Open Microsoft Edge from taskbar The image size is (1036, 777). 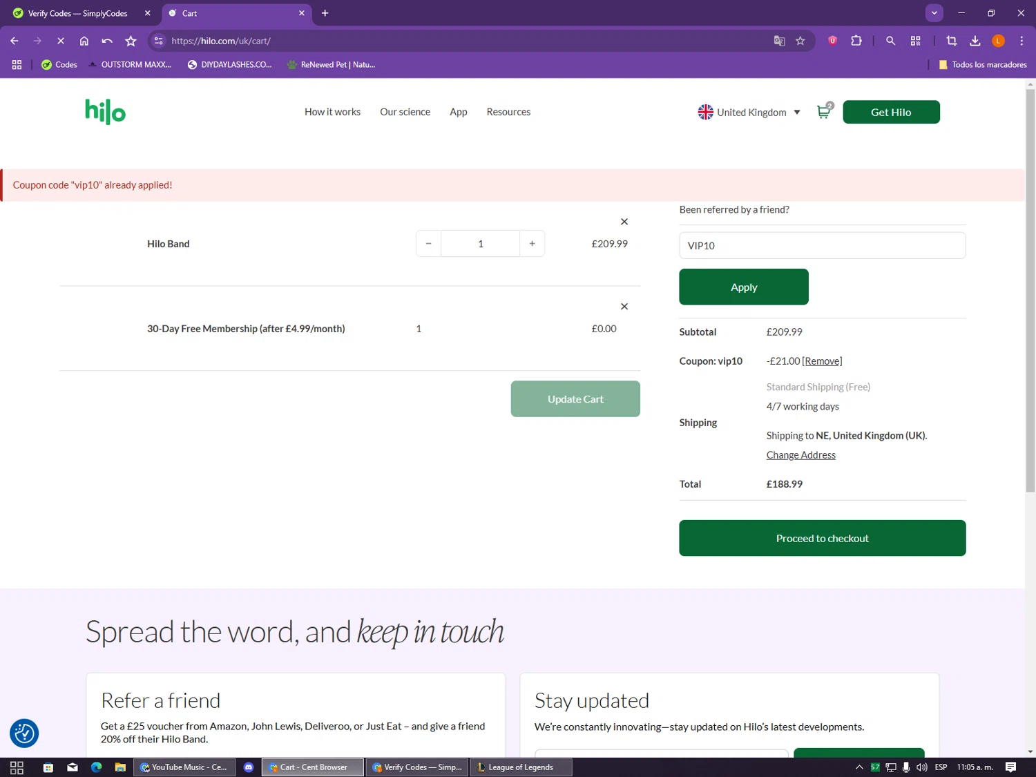(x=96, y=767)
